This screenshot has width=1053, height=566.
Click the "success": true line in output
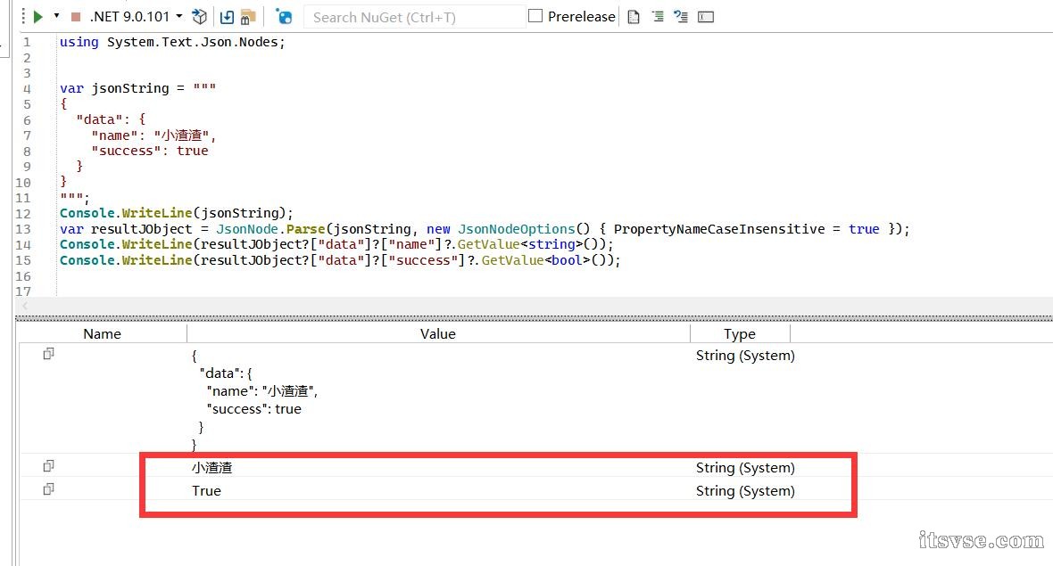pos(253,409)
